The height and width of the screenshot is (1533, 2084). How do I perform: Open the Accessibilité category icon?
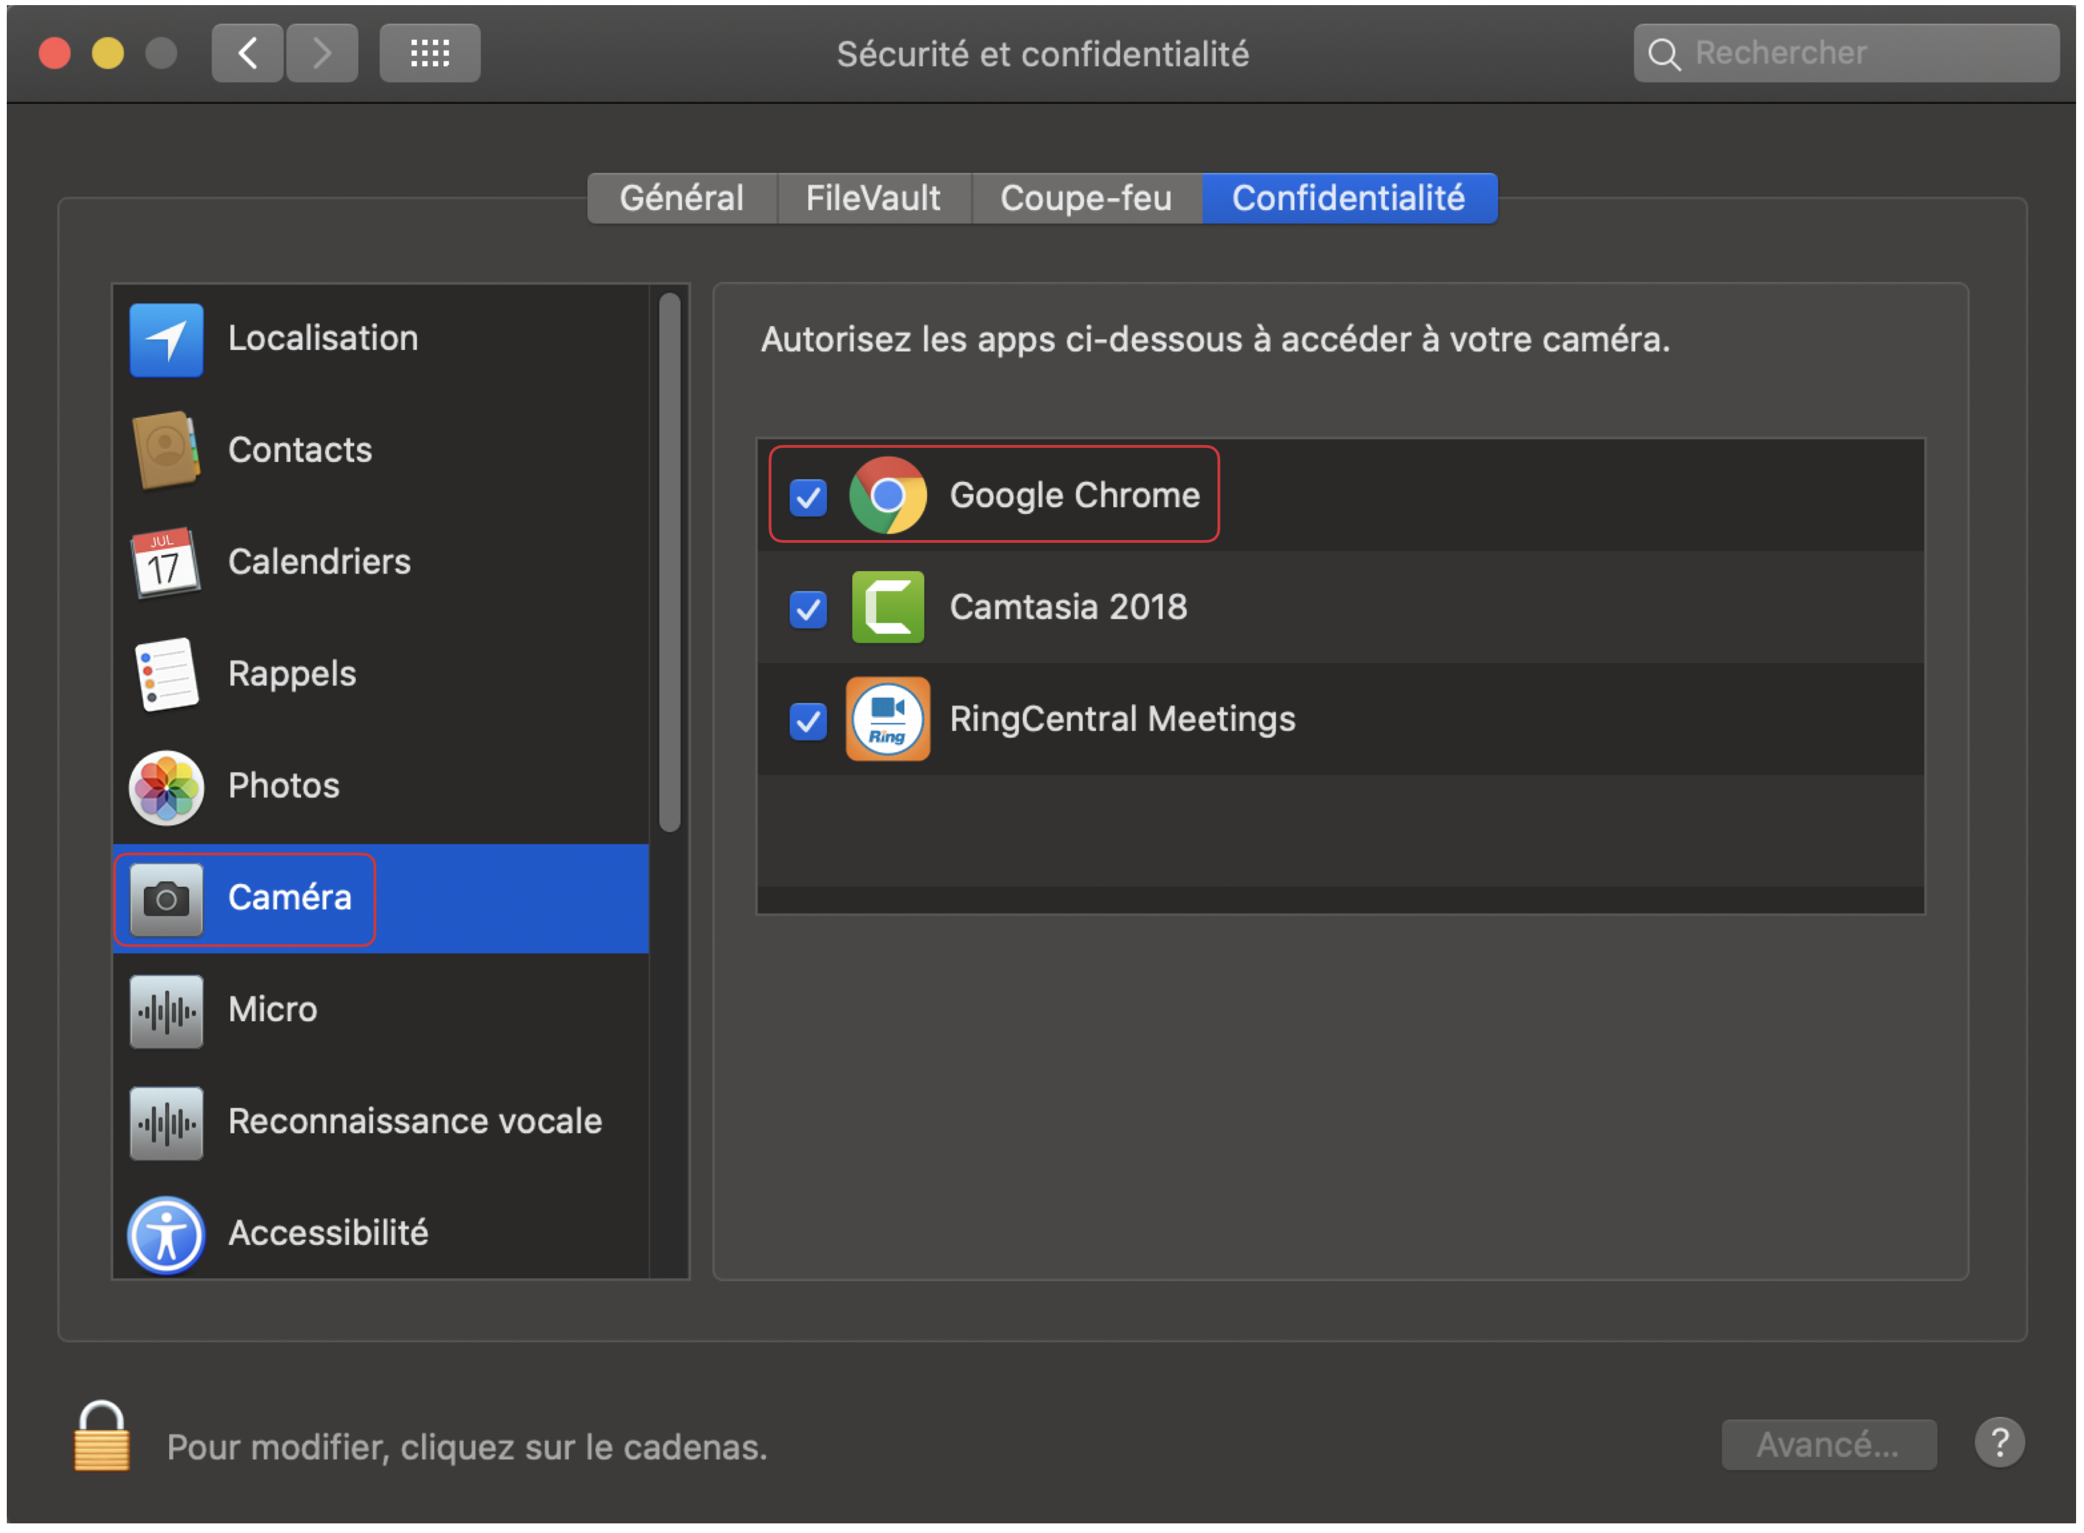(166, 1235)
